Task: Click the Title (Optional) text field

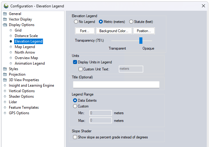Action: tap(116, 85)
